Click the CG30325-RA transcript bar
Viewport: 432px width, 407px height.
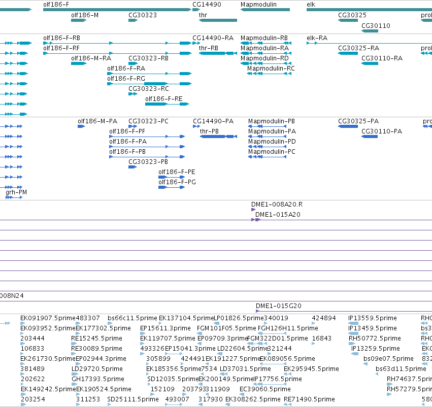point(348,53)
